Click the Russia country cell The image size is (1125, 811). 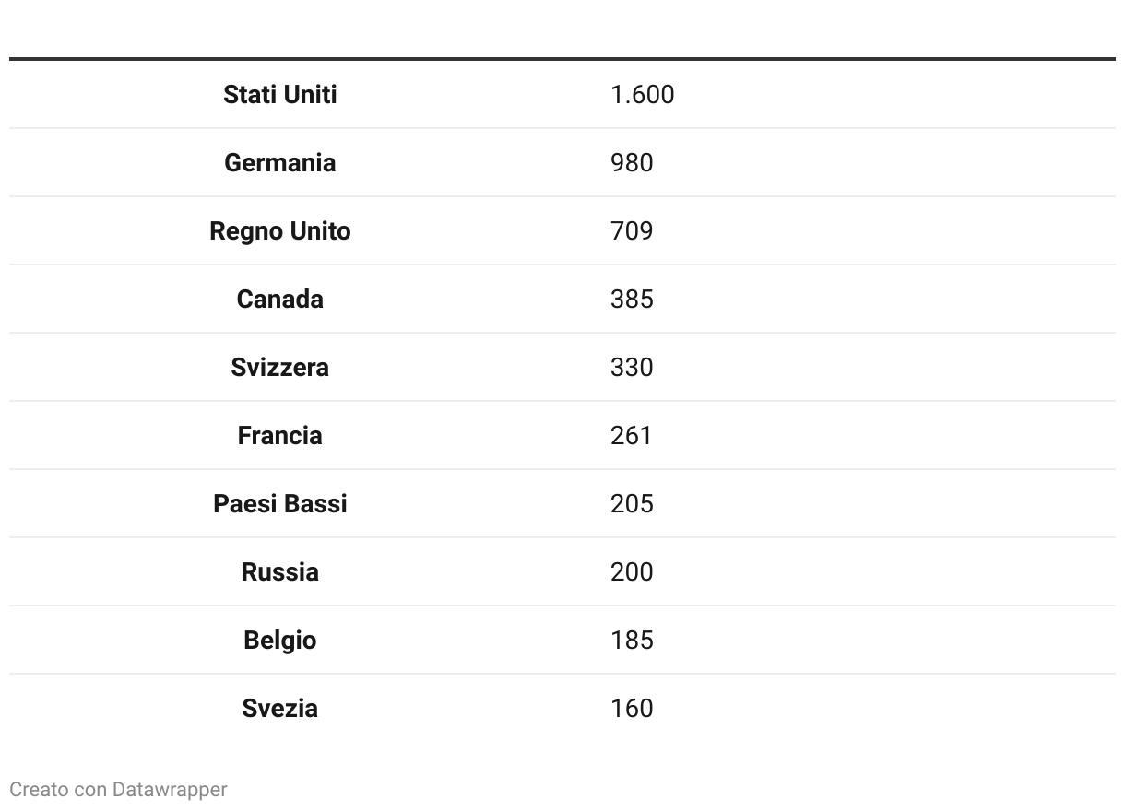pyautogui.click(x=279, y=572)
